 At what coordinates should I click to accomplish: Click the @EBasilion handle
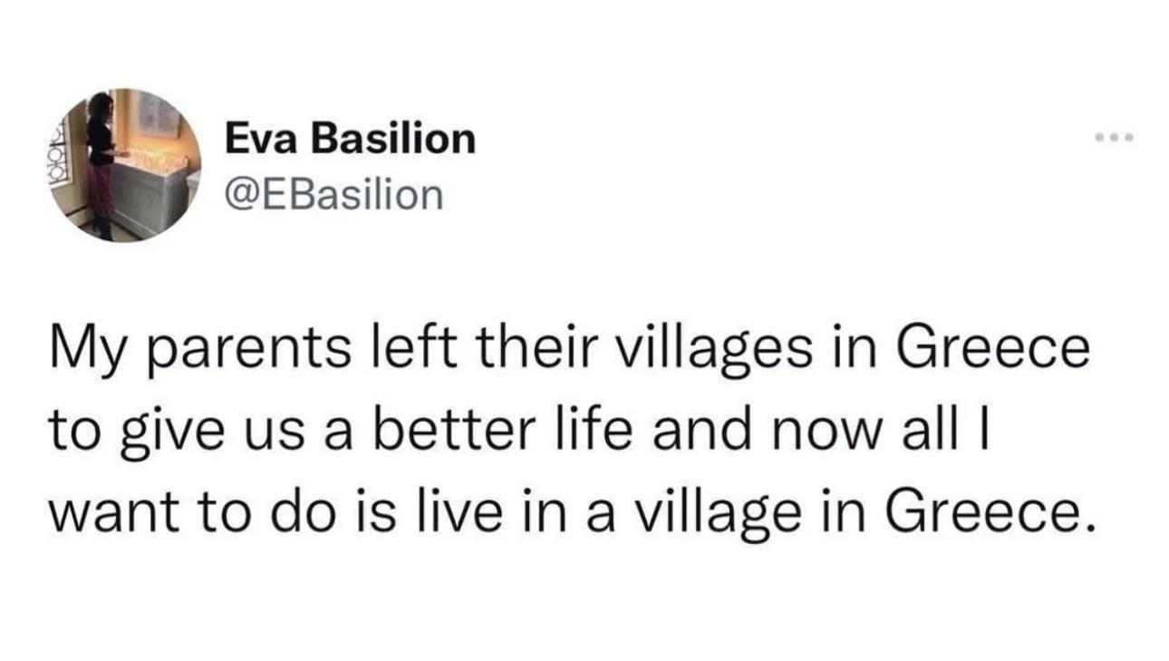tap(334, 193)
